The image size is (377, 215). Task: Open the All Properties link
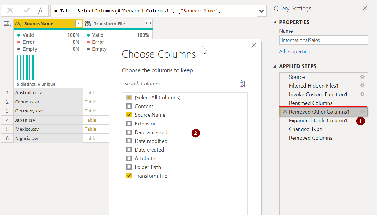coord(294,52)
